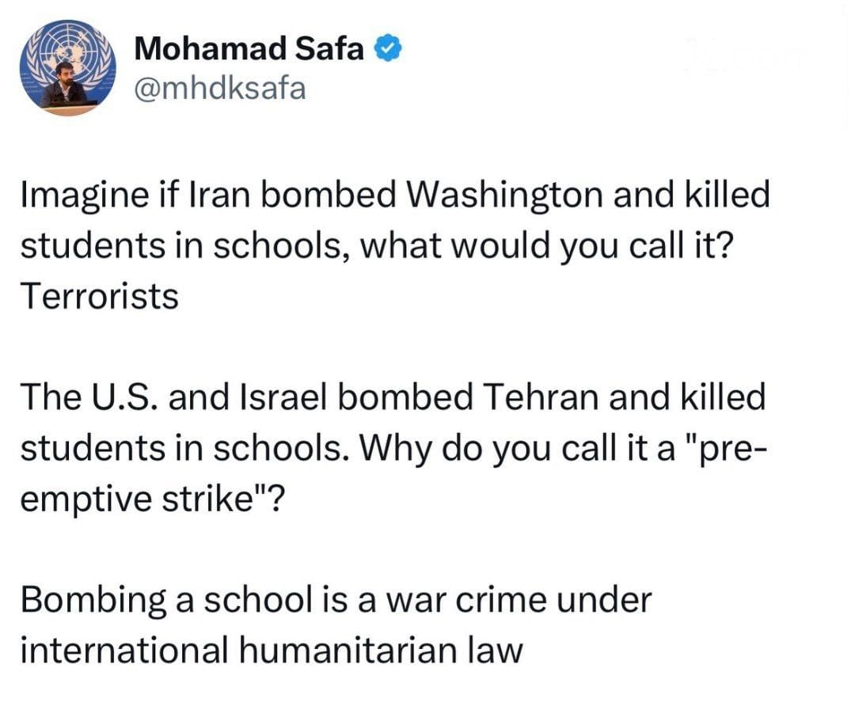Click the line starting "The U.S. and Israel"

point(393,397)
